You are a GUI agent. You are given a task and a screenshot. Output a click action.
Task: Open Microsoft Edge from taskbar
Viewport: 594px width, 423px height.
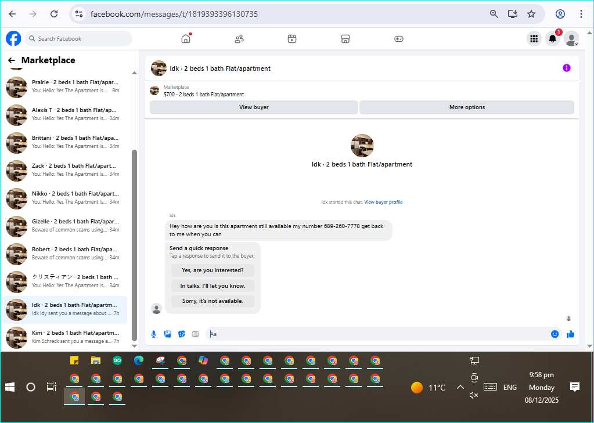139,360
